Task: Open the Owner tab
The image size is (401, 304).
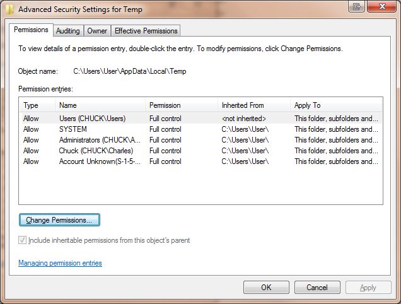Action: coord(97,31)
